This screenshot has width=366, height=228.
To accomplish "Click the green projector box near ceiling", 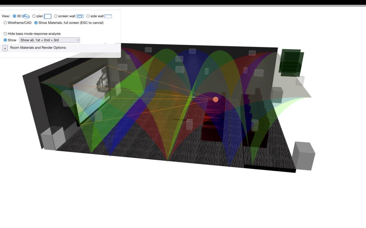I will (292, 62).
